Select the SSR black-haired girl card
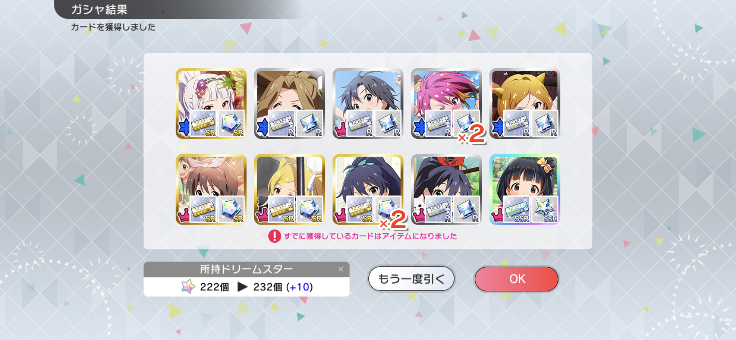The width and height of the screenshot is (736, 340). (525, 189)
